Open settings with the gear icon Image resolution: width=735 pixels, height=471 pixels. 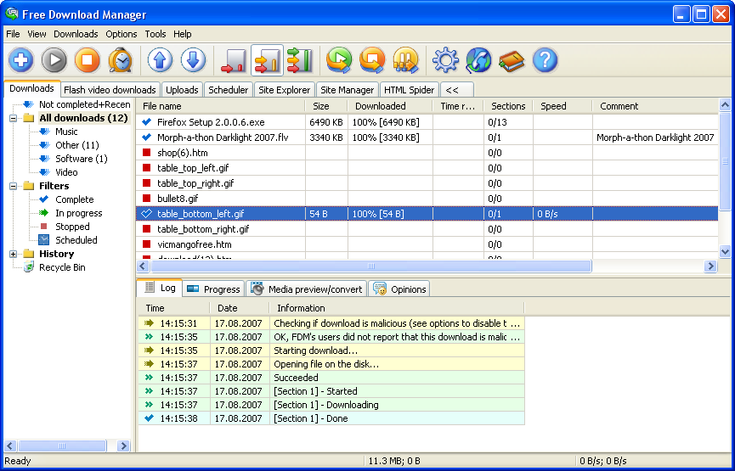(x=445, y=60)
